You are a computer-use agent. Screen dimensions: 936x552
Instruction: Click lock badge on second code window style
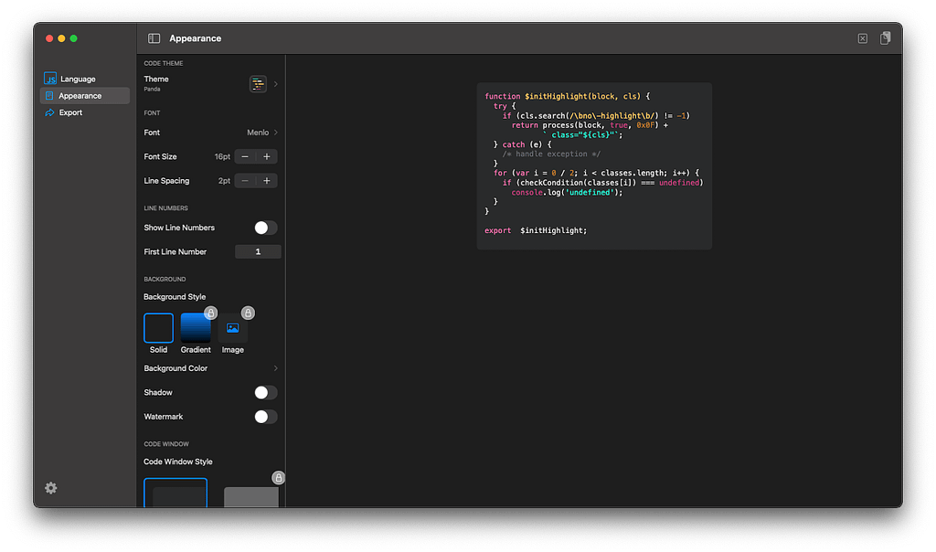click(x=278, y=477)
